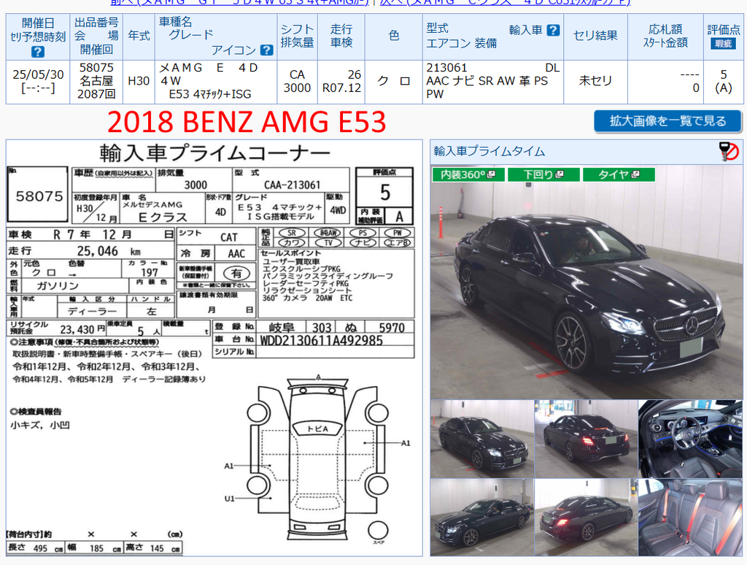The image size is (747, 565).
Task: Click the CA 3000 shift cell
Action: point(298,81)
